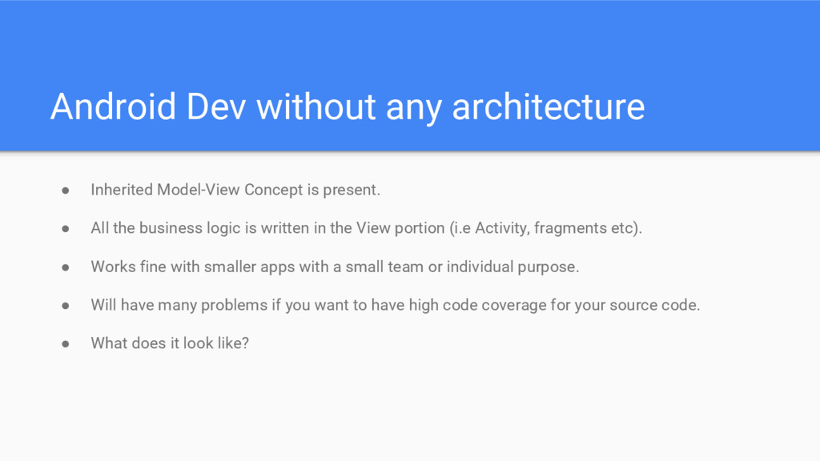
Task: Select the line 'What does it look like?'
Action: coord(170,343)
